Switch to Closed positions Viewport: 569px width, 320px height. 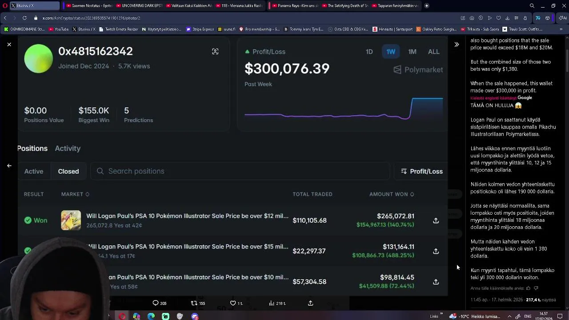(x=68, y=171)
